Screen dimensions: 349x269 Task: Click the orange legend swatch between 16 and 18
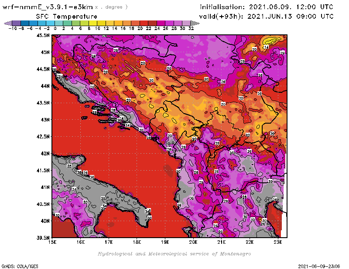click(x=127, y=23)
